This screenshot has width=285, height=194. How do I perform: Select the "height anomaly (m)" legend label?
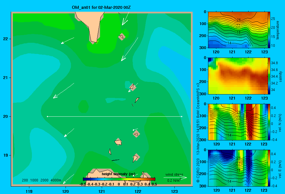click(x=118, y=174)
